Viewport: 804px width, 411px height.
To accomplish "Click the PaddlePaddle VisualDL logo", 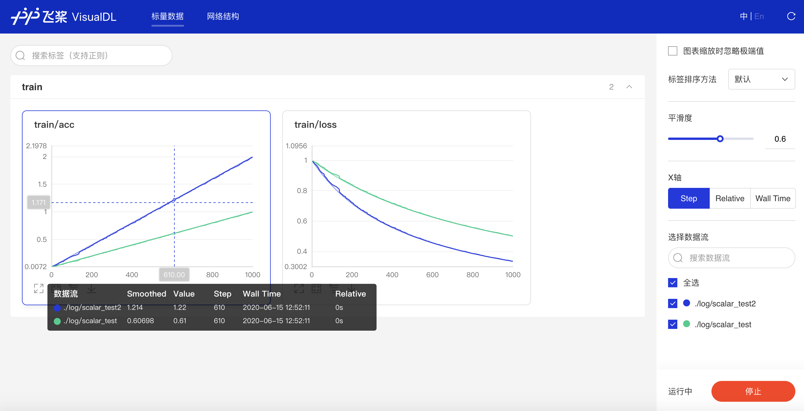I will 64,16.
